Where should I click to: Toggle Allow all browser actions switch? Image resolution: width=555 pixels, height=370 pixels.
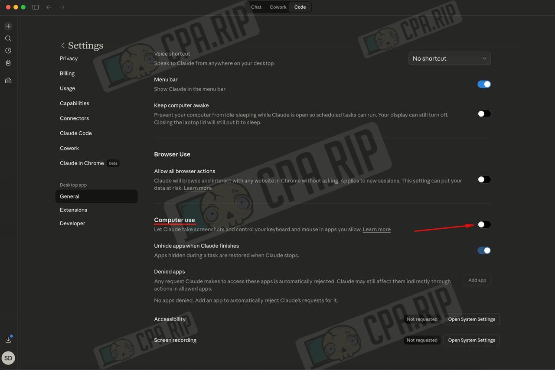pyautogui.click(x=484, y=179)
